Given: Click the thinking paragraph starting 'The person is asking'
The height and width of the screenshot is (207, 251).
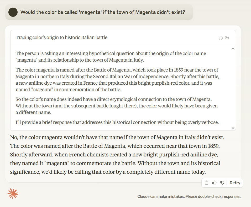Looking at the screenshot, I should (x=111, y=57).
